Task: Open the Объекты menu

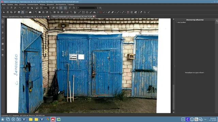Action: (22, 4)
